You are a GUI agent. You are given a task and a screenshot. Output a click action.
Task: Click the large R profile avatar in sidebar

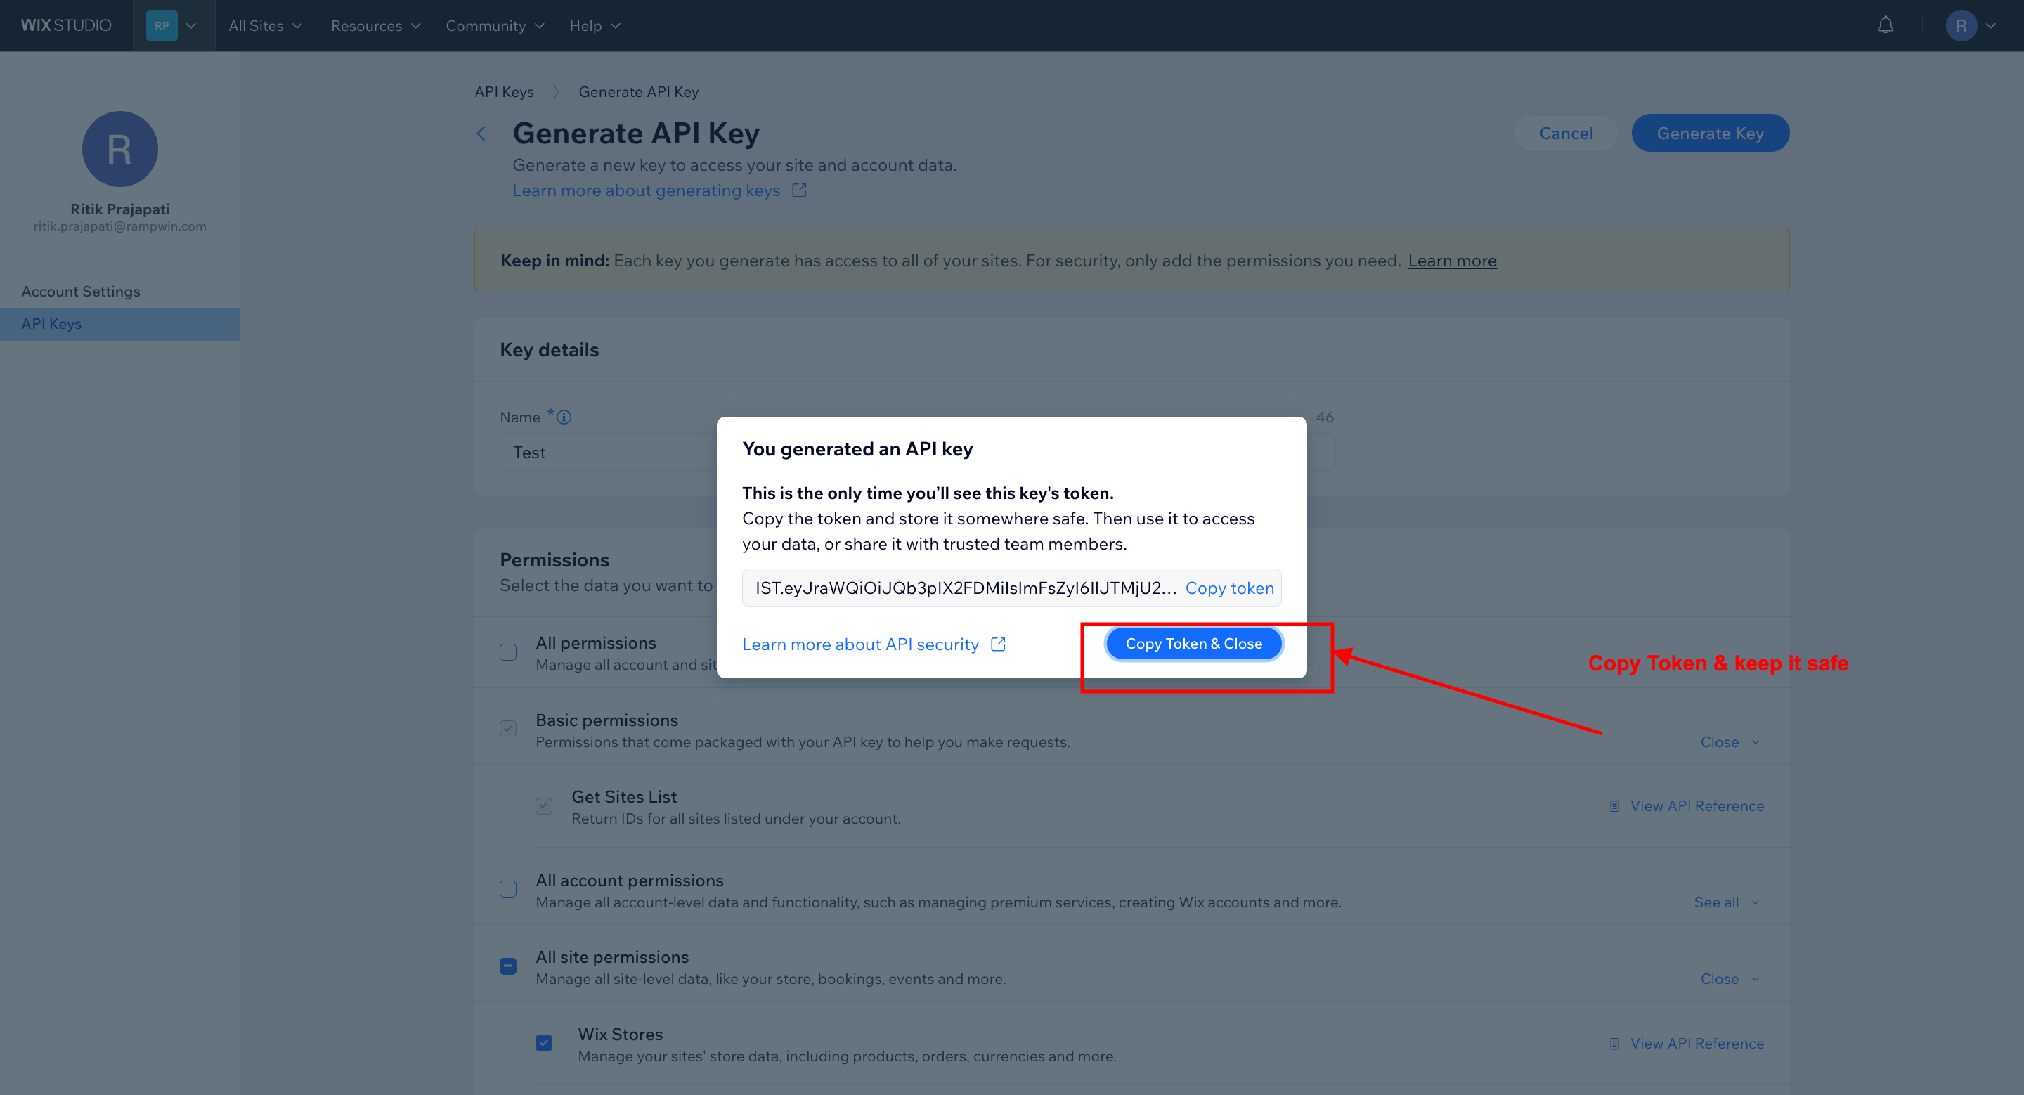[119, 148]
